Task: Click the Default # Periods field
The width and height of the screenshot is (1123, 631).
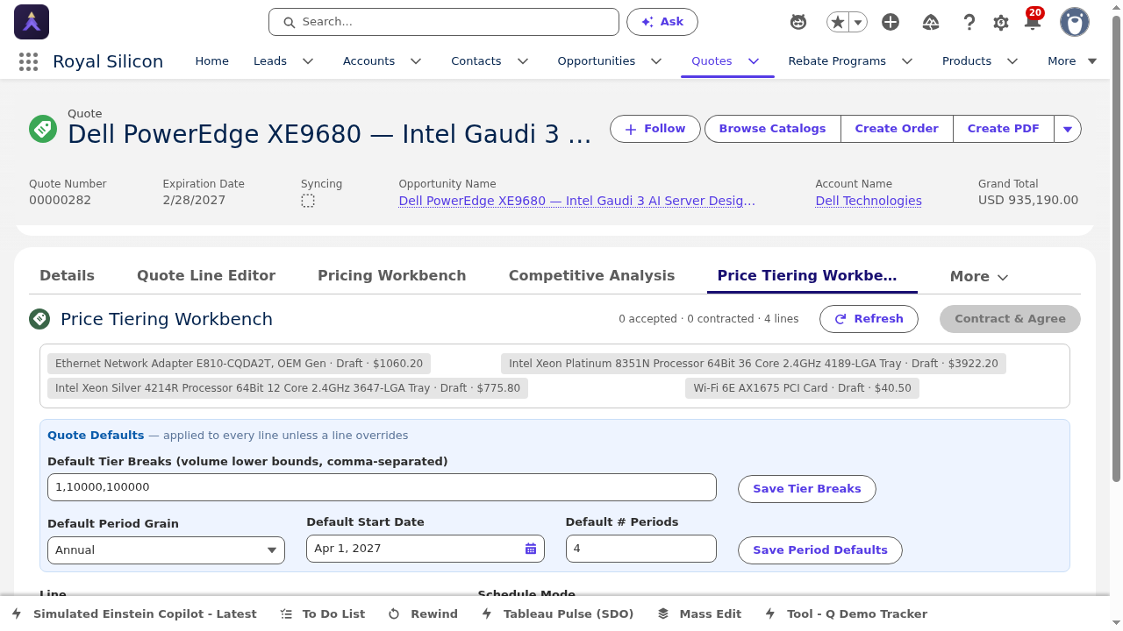Action: 641,549
